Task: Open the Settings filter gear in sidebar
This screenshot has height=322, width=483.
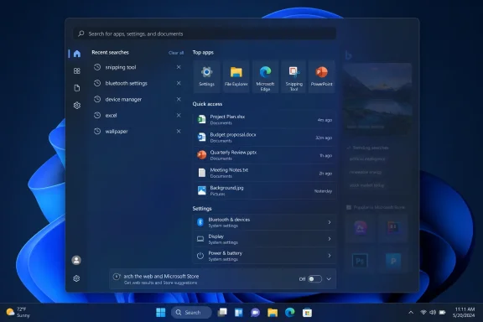Action: point(76,106)
